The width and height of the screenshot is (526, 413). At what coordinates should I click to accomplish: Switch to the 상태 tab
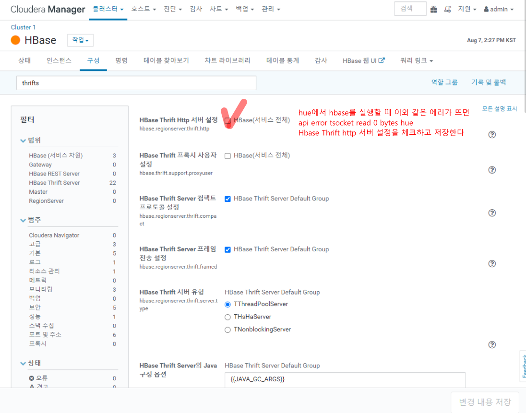point(24,60)
